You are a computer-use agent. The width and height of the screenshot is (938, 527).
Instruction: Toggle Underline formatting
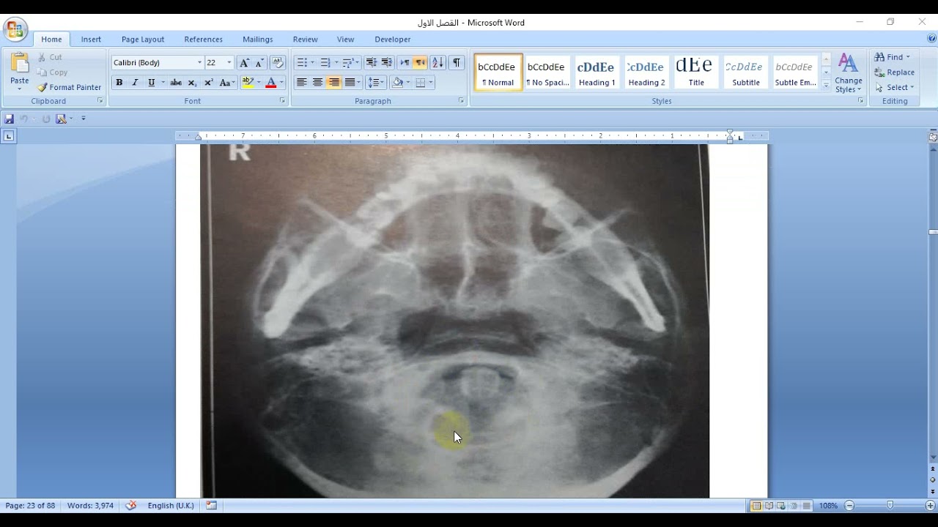pos(151,83)
